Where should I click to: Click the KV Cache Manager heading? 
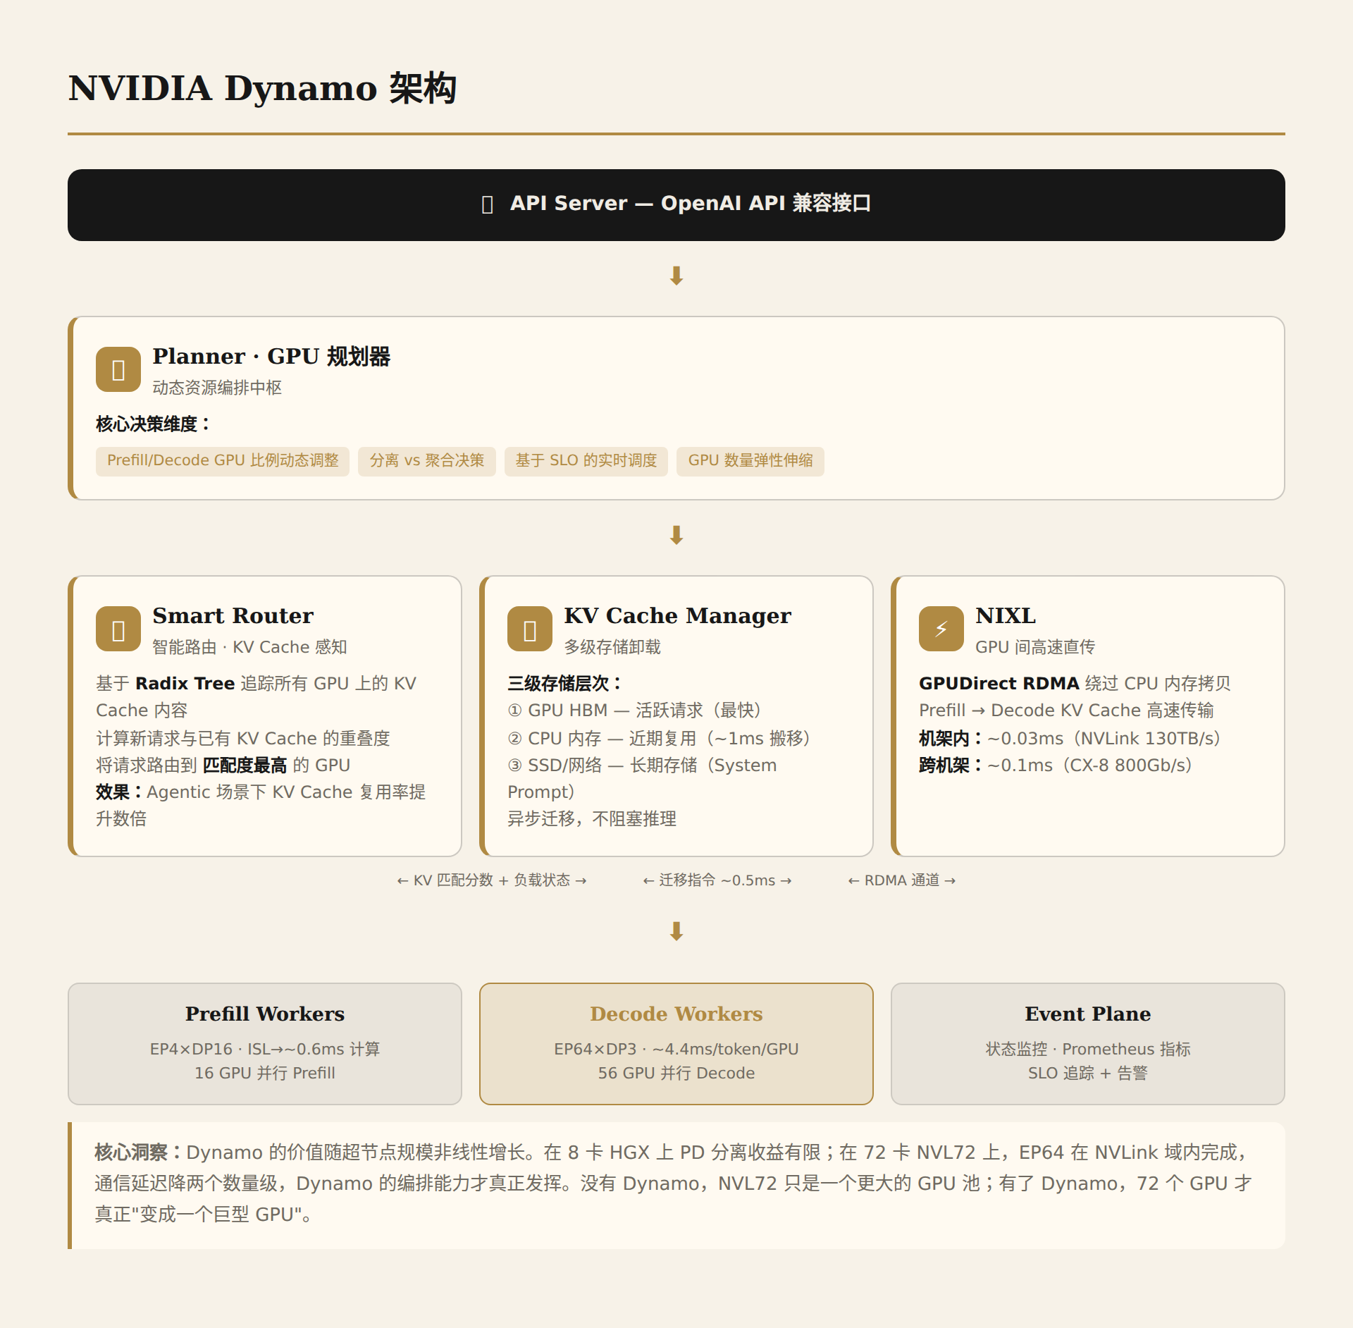tap(677, 616)
